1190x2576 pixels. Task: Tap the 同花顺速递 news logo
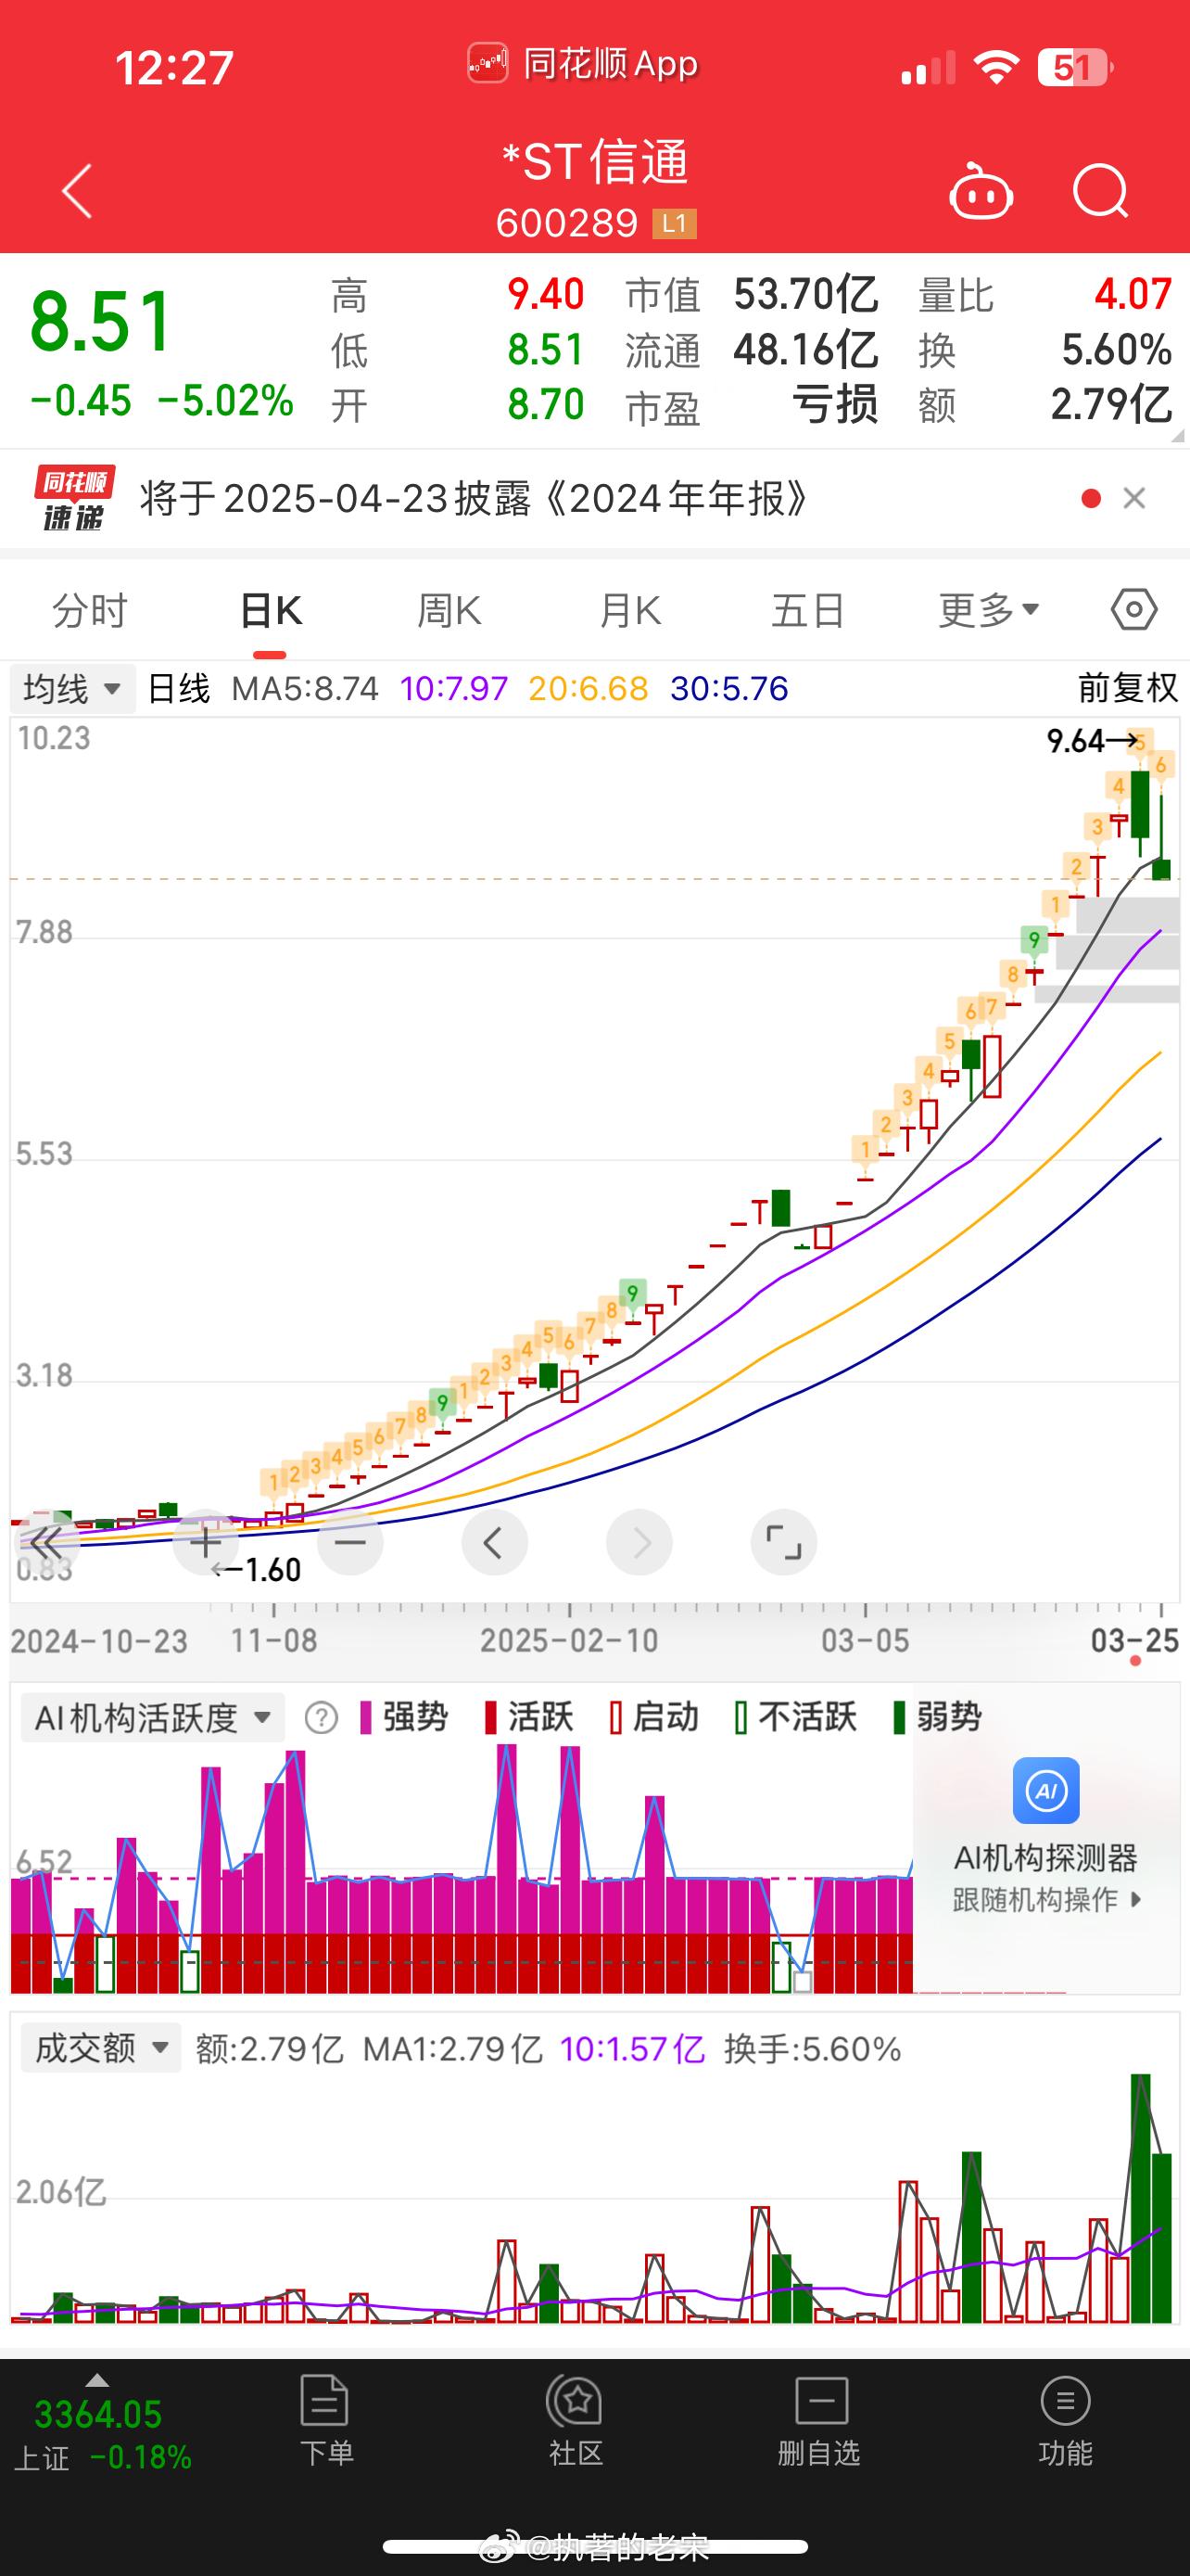(x=74, y=498)
